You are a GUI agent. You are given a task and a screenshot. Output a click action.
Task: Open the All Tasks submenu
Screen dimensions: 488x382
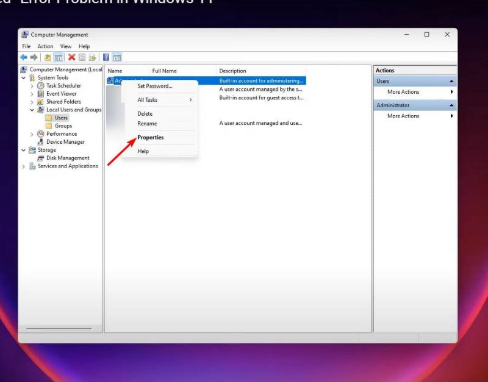point(148,100)
